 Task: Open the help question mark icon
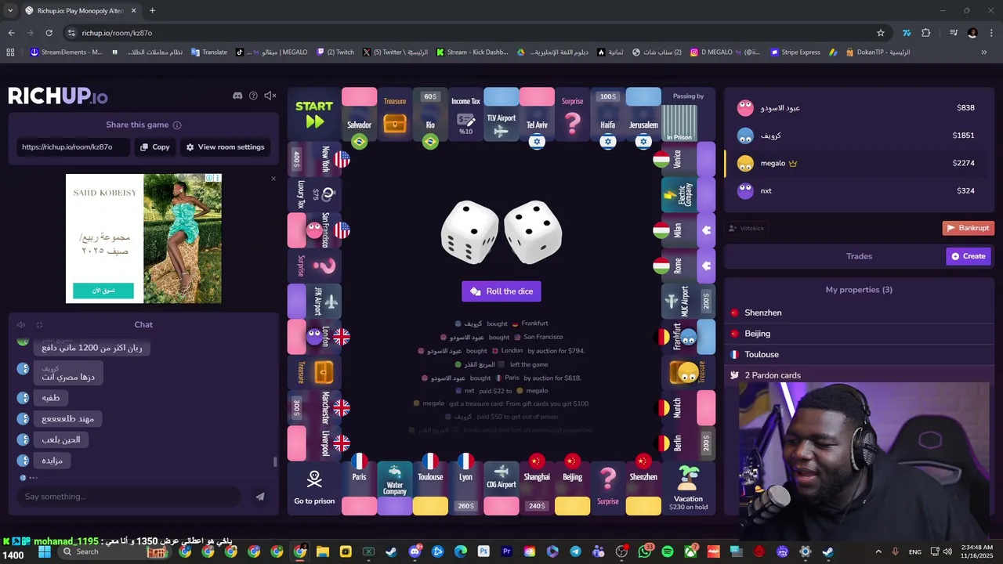(253, 96)
